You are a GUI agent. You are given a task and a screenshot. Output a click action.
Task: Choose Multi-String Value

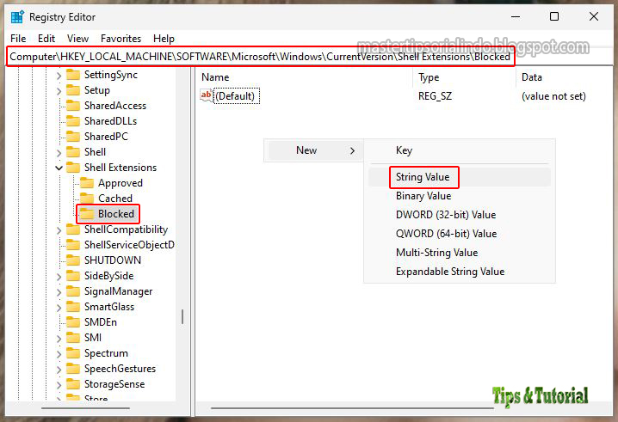[x=459, y=253]
